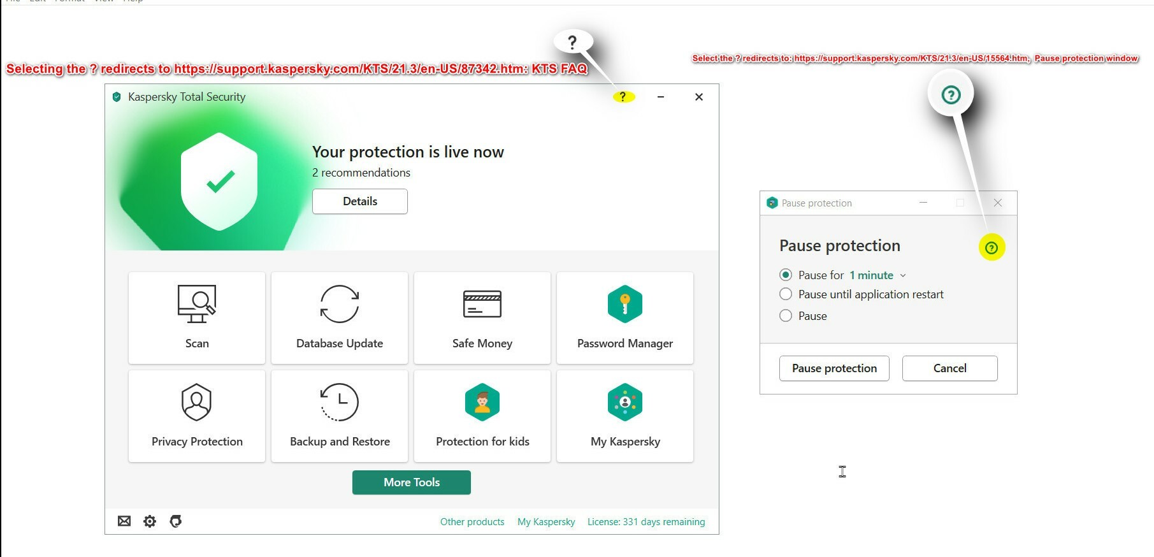The height and width of the screenshot is (557, 1154).
Task: Close the Pause protection dialog
Action: point(998,203)
